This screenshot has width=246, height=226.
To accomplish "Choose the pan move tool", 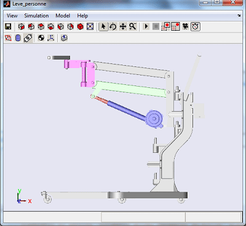I will [123, 26].
